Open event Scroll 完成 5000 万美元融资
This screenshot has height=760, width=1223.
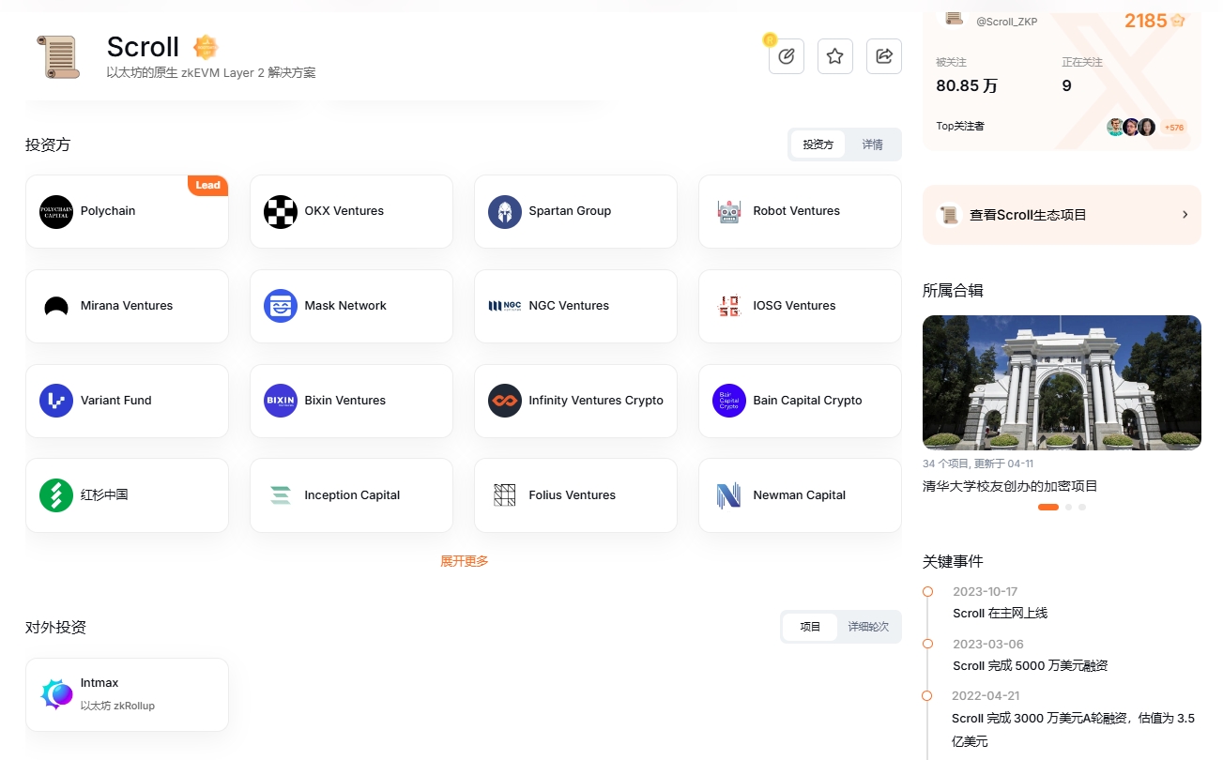coord(1031,665)
